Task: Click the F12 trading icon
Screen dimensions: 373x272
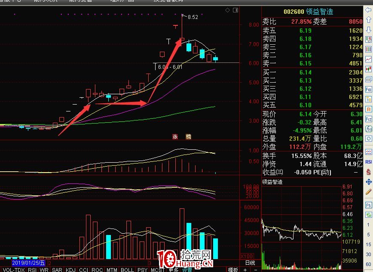Action: pos(368,119)
